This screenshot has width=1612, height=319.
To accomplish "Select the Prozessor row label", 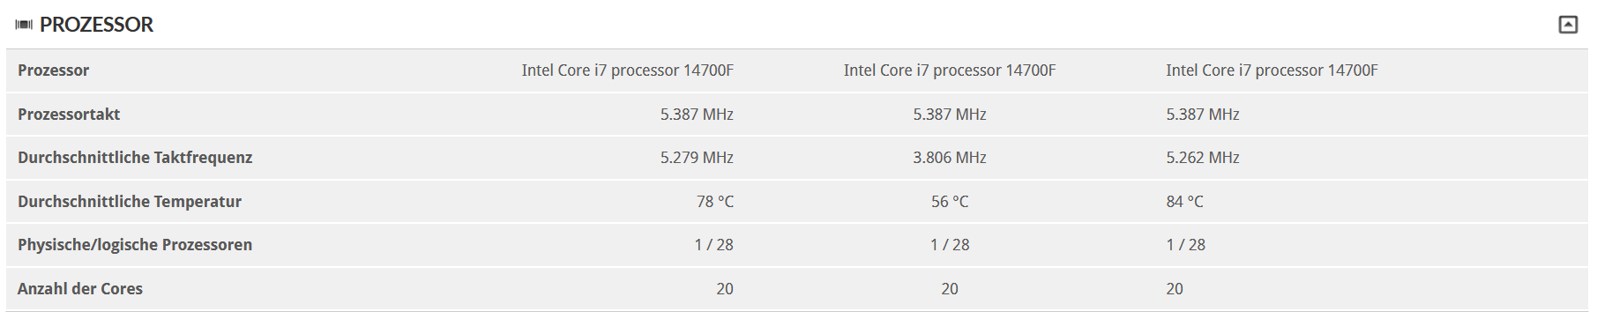I will pyautogui.click(x=53, y=70).
